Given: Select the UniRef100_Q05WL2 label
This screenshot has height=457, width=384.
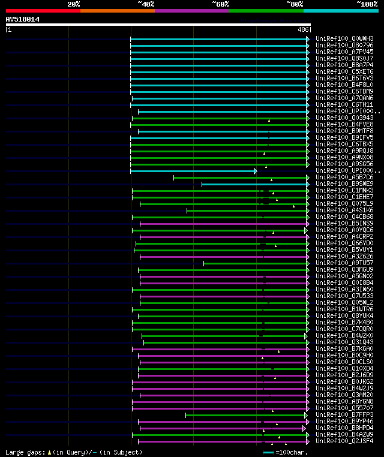Looking at the screenshot, I should [x=344, y=302].
